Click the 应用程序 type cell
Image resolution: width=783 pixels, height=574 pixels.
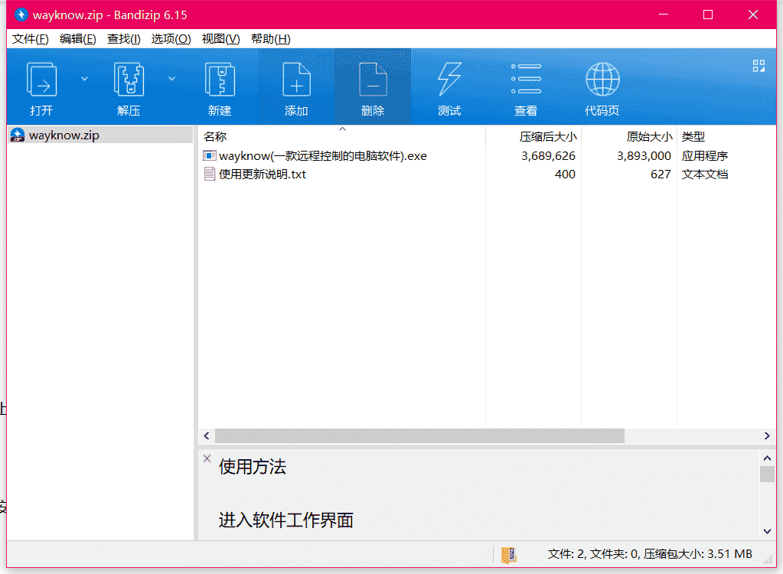click(x=705, y=156)
